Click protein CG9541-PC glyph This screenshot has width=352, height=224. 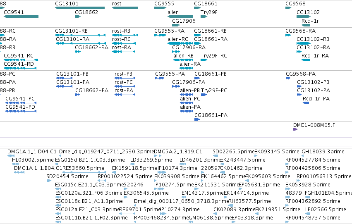coord(21,103)
